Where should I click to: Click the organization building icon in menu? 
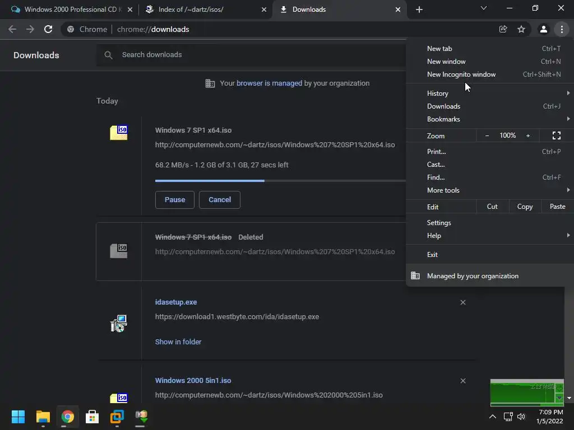(415, 275)
